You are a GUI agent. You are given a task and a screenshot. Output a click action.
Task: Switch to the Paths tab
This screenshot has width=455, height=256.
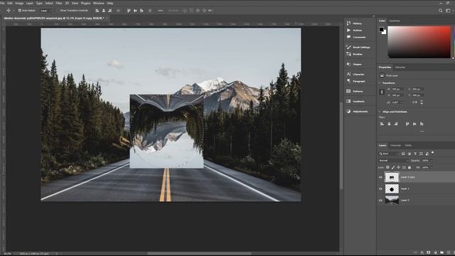click(x=408, y=145)
